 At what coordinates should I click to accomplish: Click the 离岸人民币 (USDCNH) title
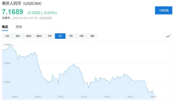(22, 4)
